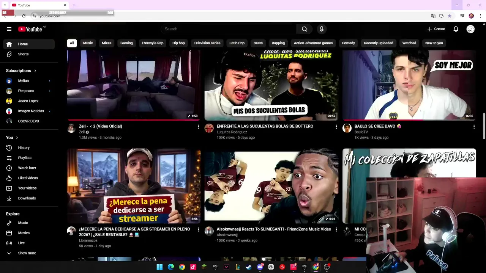The width and height of the screenshot is (486, 273).
Task: Open the YouTube guide hamburger menu
Action: click(x=9, y=29)
